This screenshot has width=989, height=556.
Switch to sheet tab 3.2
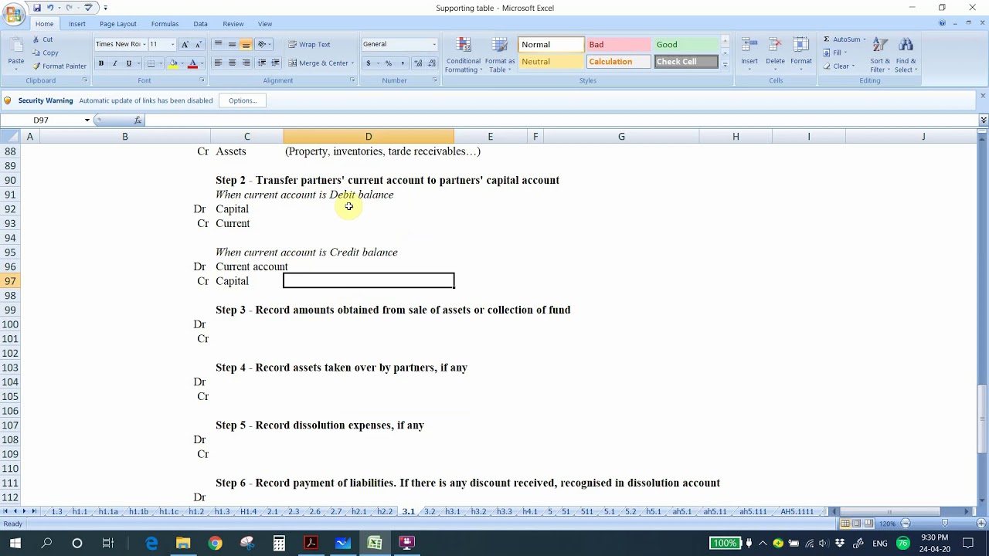(x=430, y=512)
